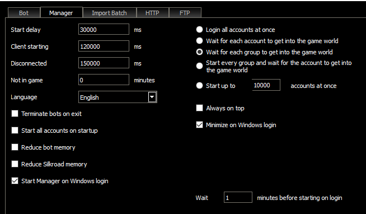Click the Disconnected milliseconds field

(x=104, y=63)
